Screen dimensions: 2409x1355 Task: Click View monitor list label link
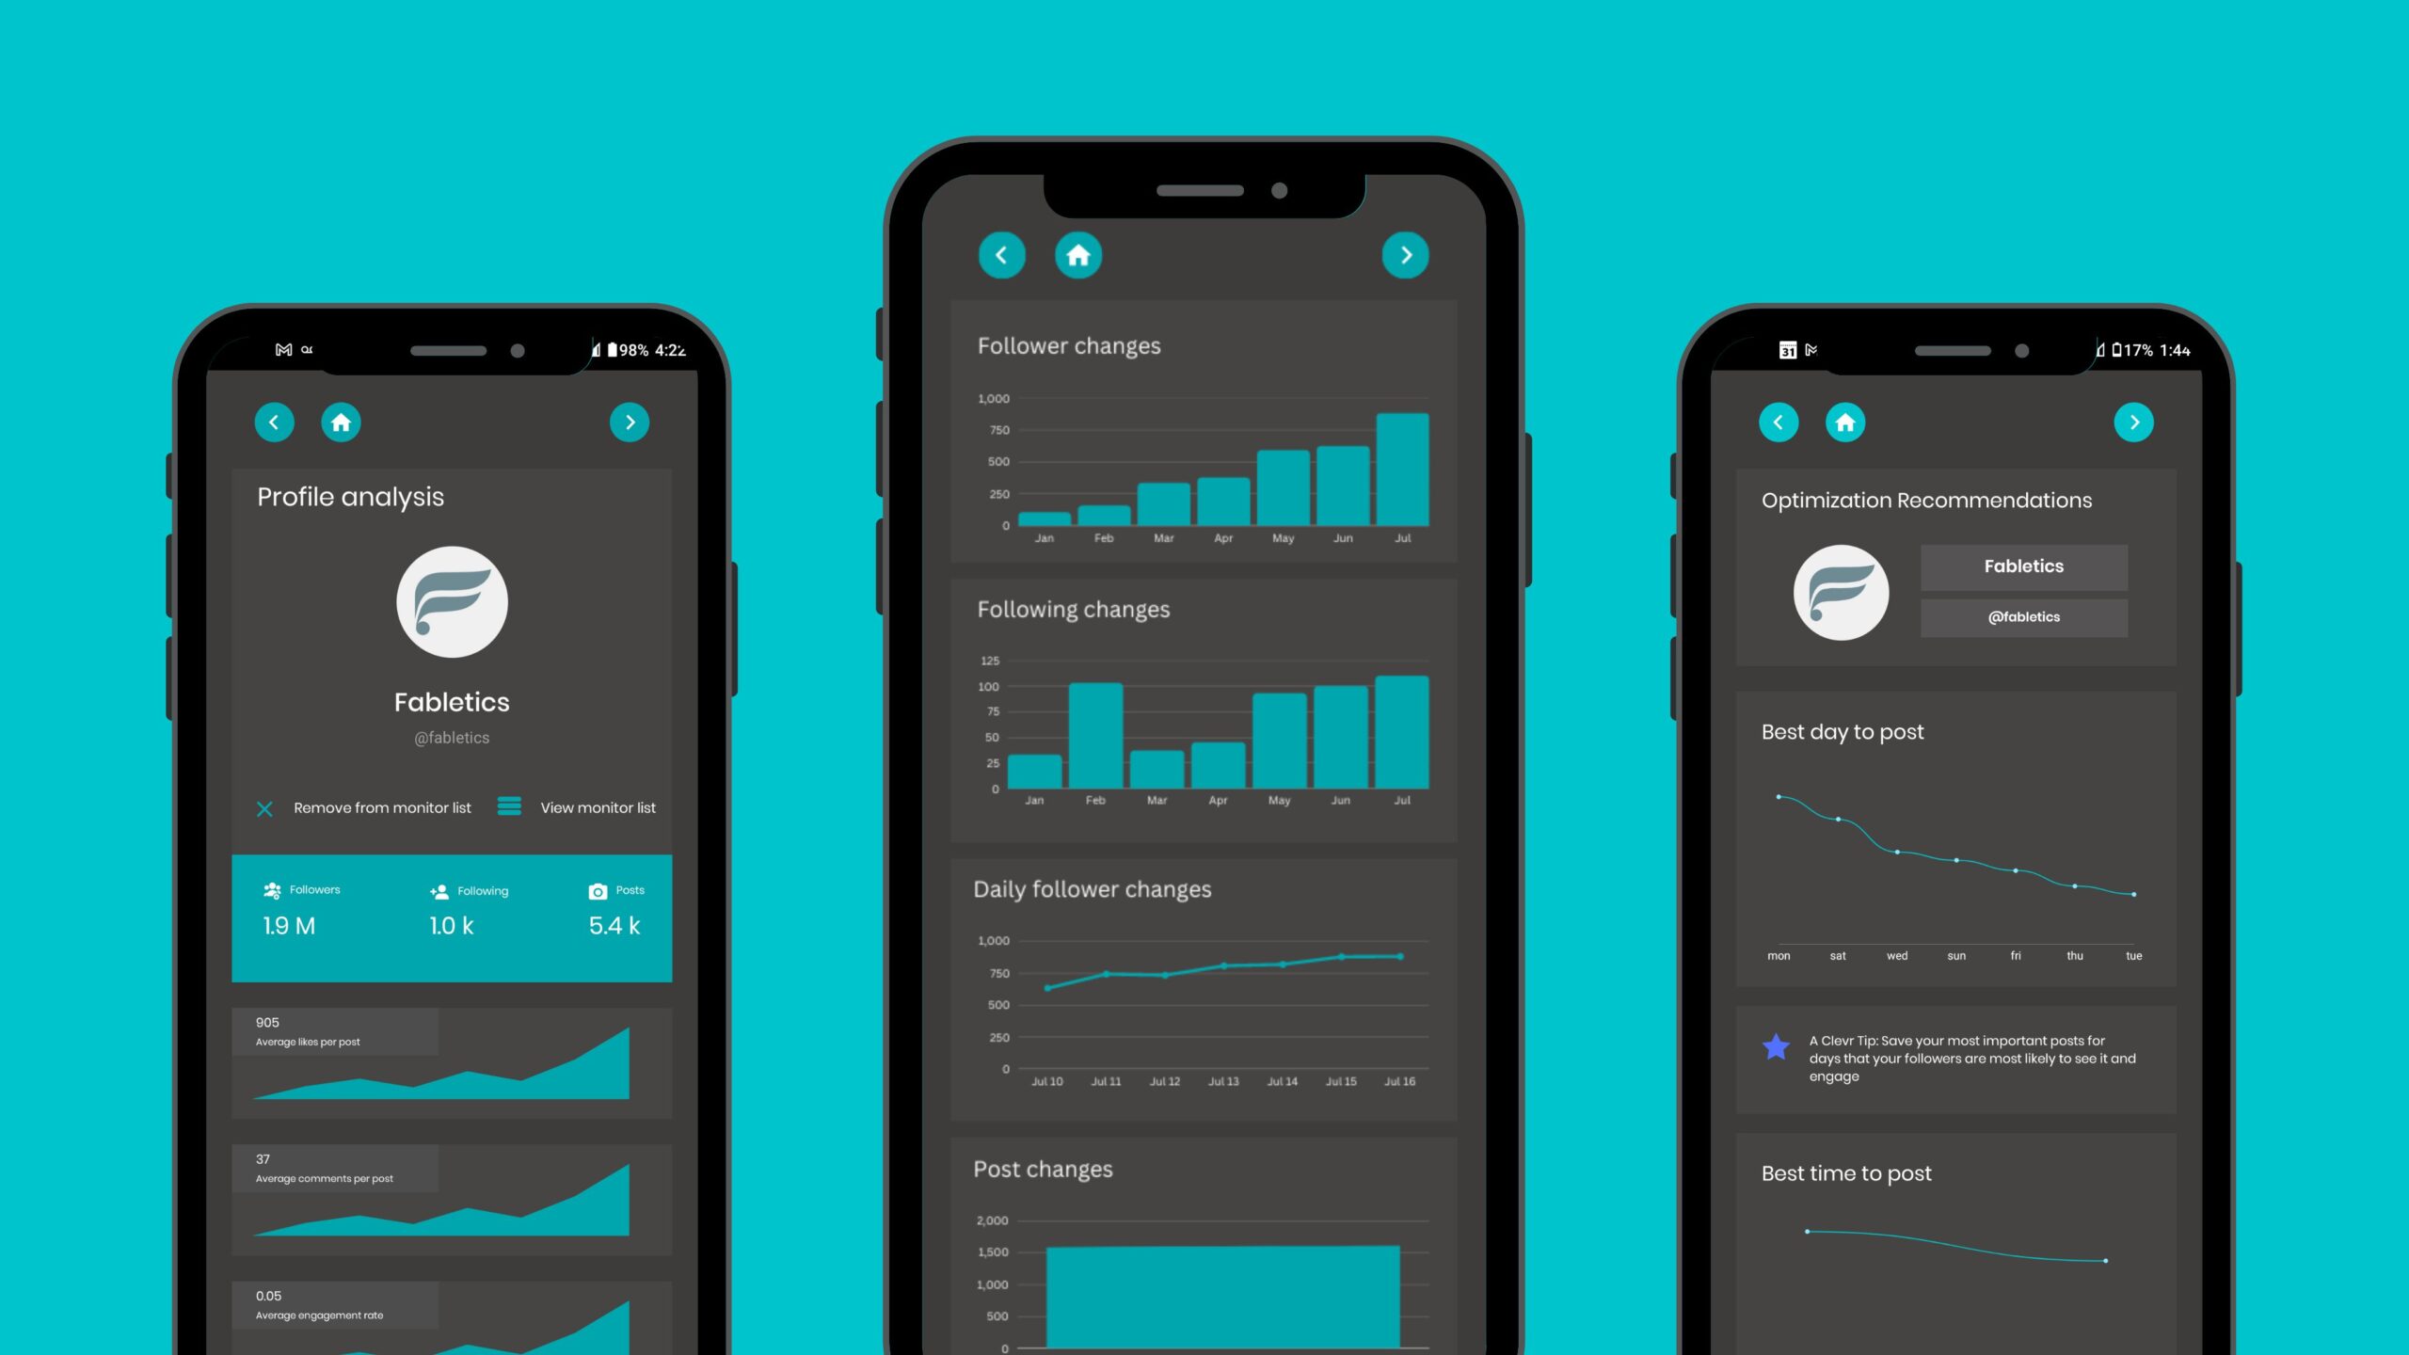[x=596, y=807]
